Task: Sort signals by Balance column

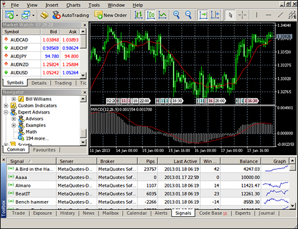Action: point(241,161)
